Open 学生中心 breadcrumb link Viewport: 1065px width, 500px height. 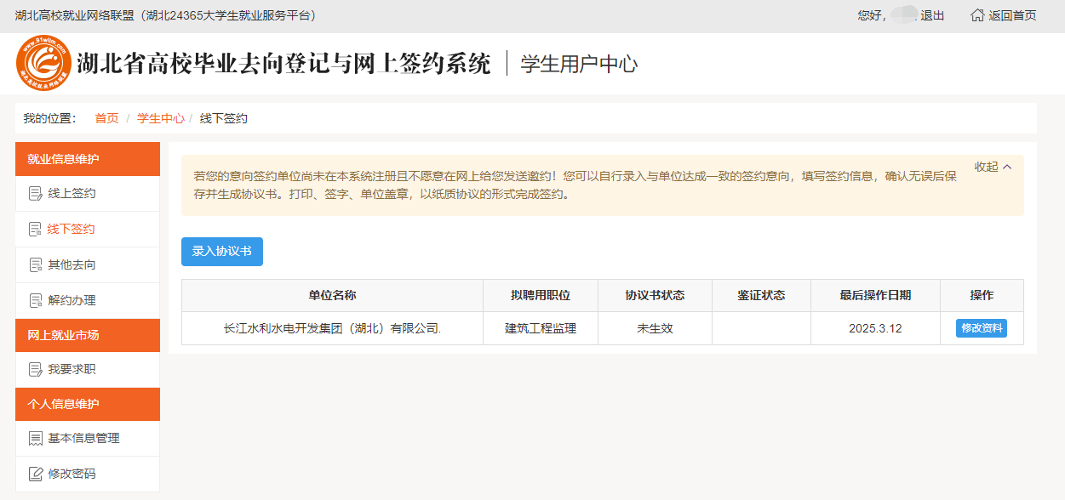click(160, 118)
